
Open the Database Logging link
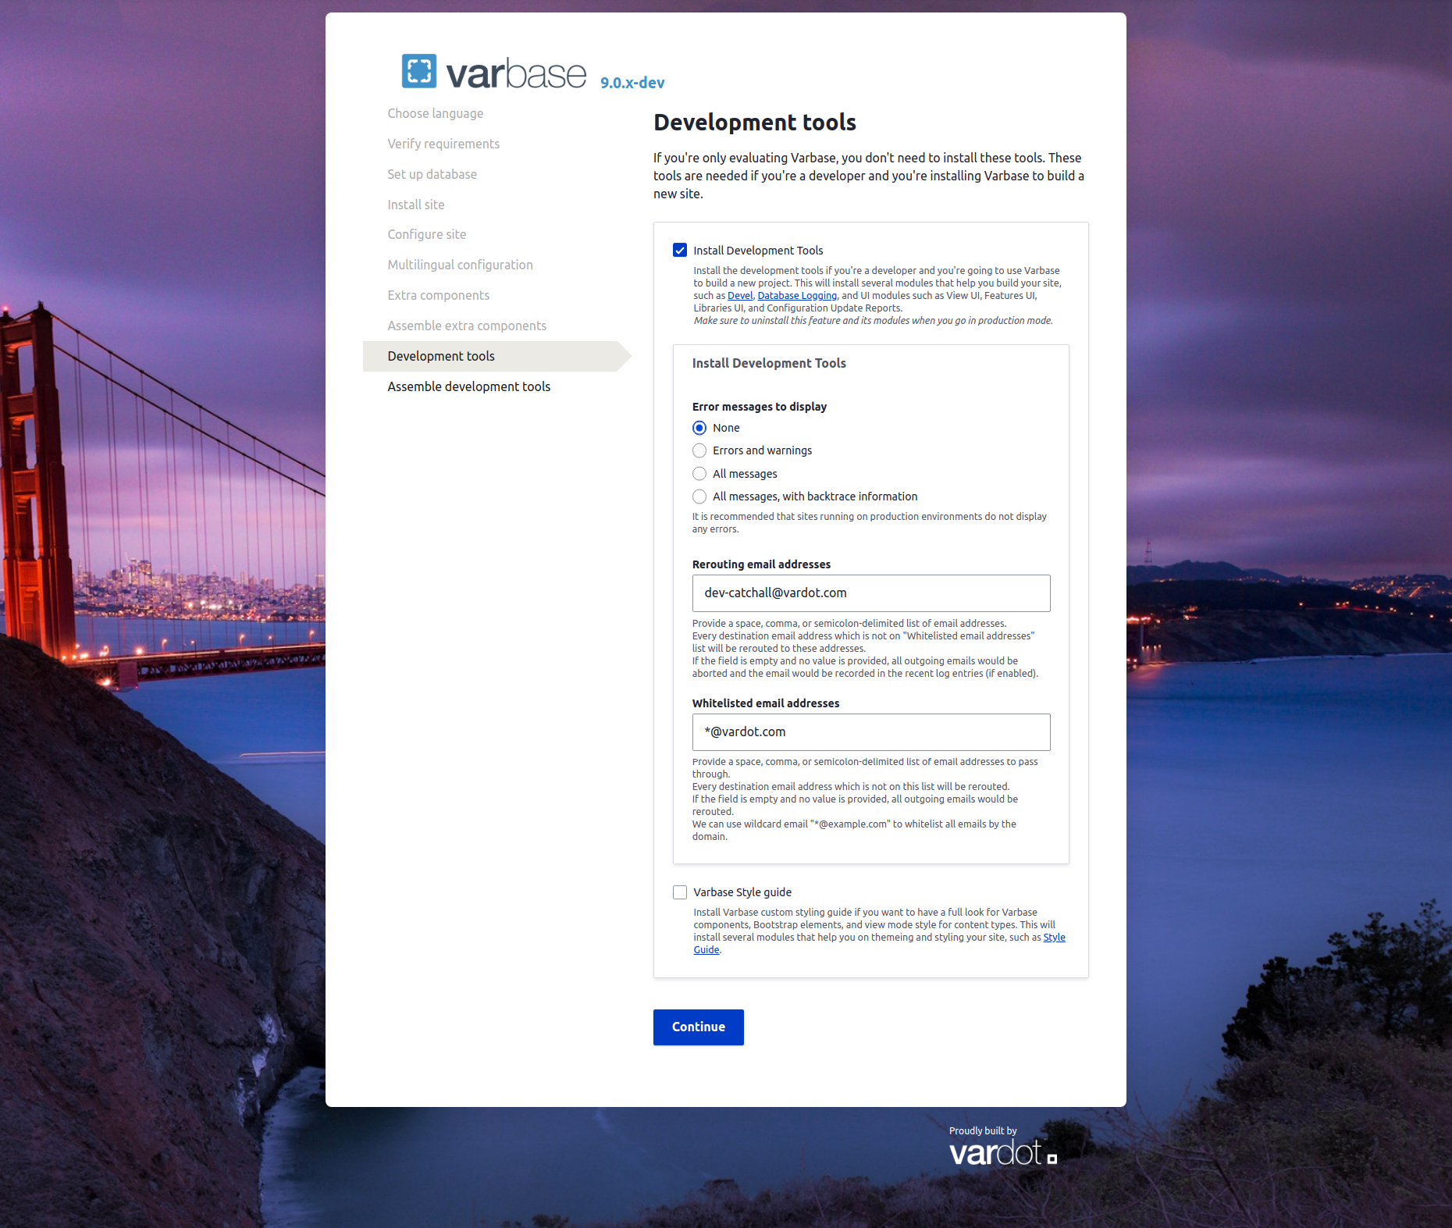pyautogui.click(x=796, y=296)
